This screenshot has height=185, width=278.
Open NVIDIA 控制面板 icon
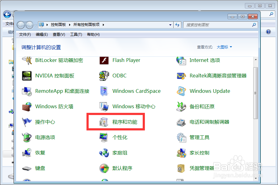(27, 76)
